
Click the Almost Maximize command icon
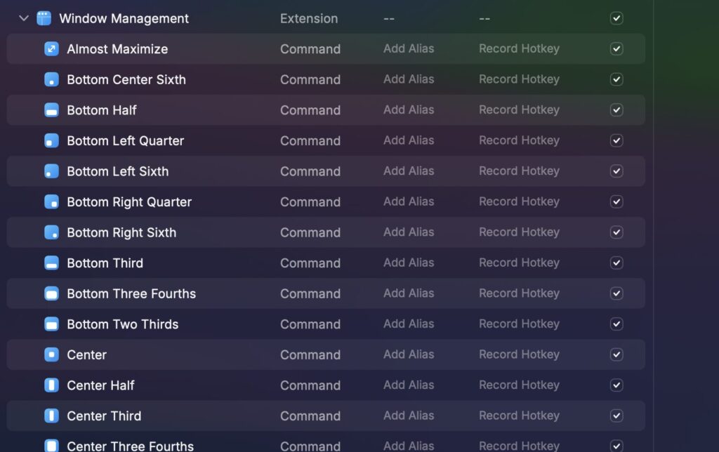pos(51,49)
